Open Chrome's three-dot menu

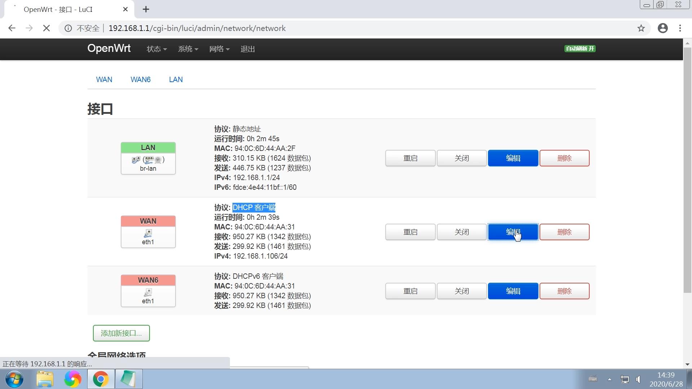click(x=680, y=28)
